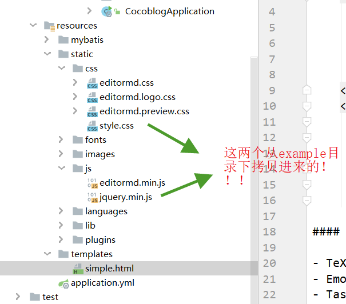This screenshot has height=304, width=346.
Task: Click the css folder icon
Action: [x=78, y=69]
